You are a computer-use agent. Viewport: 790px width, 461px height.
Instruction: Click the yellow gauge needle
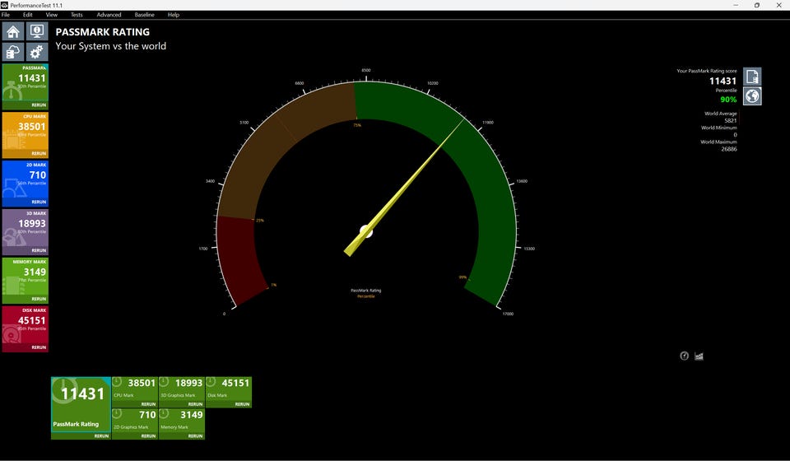pos(403,189)
